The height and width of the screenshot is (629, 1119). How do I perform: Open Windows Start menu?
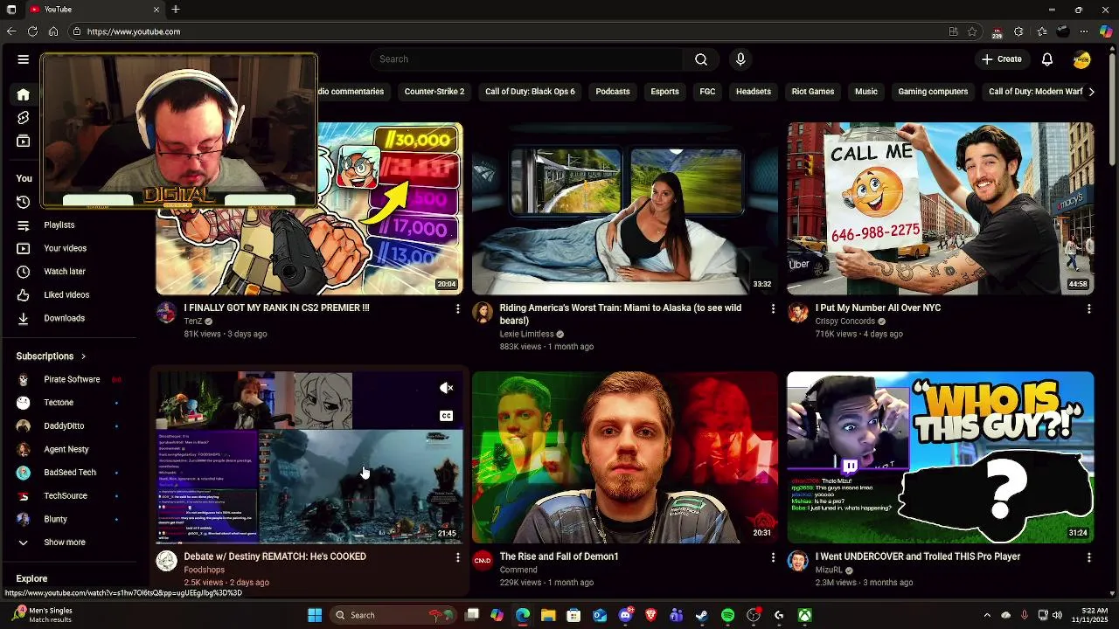coord(315,615)
